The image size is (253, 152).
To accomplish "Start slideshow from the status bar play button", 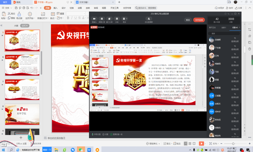I will point(201,144).
